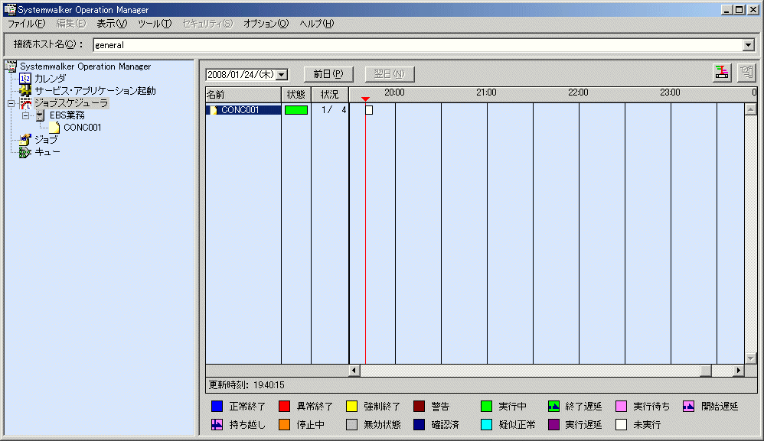
Task: Click the ジョブスケジューラ tree icon
Action: click(x=25, y=103)
